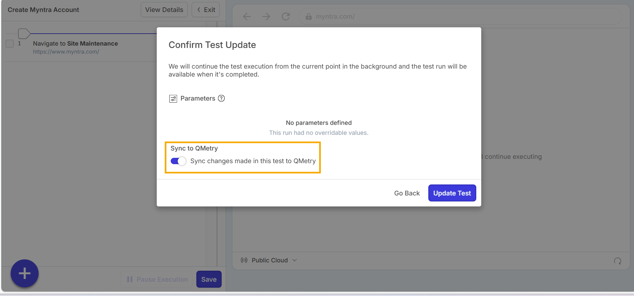Viewport: 634px width, 296px height.
Task: Click the blue plus add step button
Action: (25, 273)
